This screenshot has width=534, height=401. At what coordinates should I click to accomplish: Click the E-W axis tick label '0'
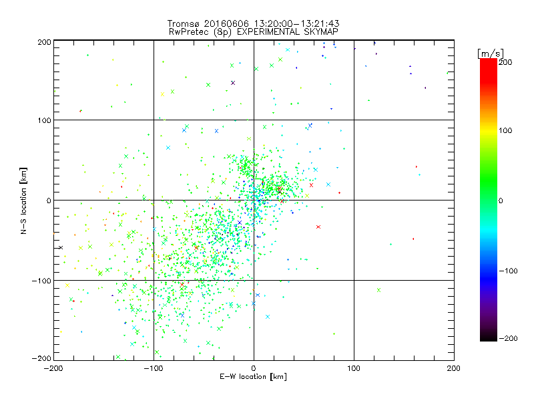point(254,368)
